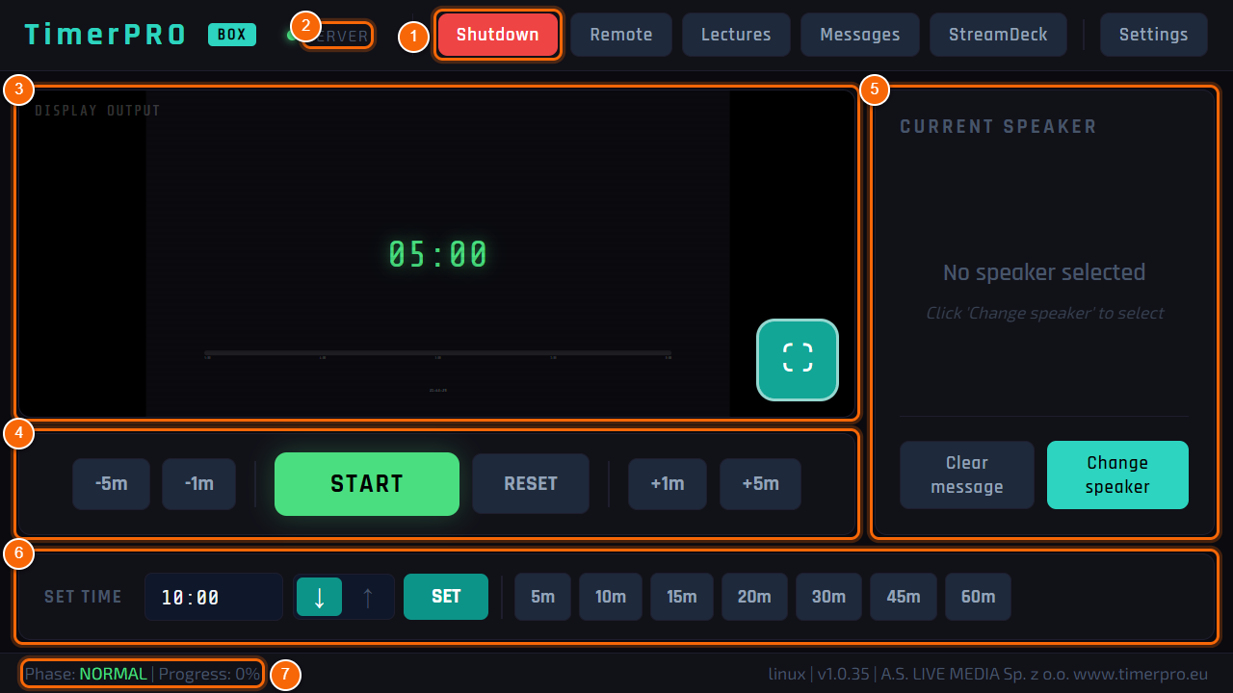Click the 'Phase: NORMAL' status text

click(86, 674)
